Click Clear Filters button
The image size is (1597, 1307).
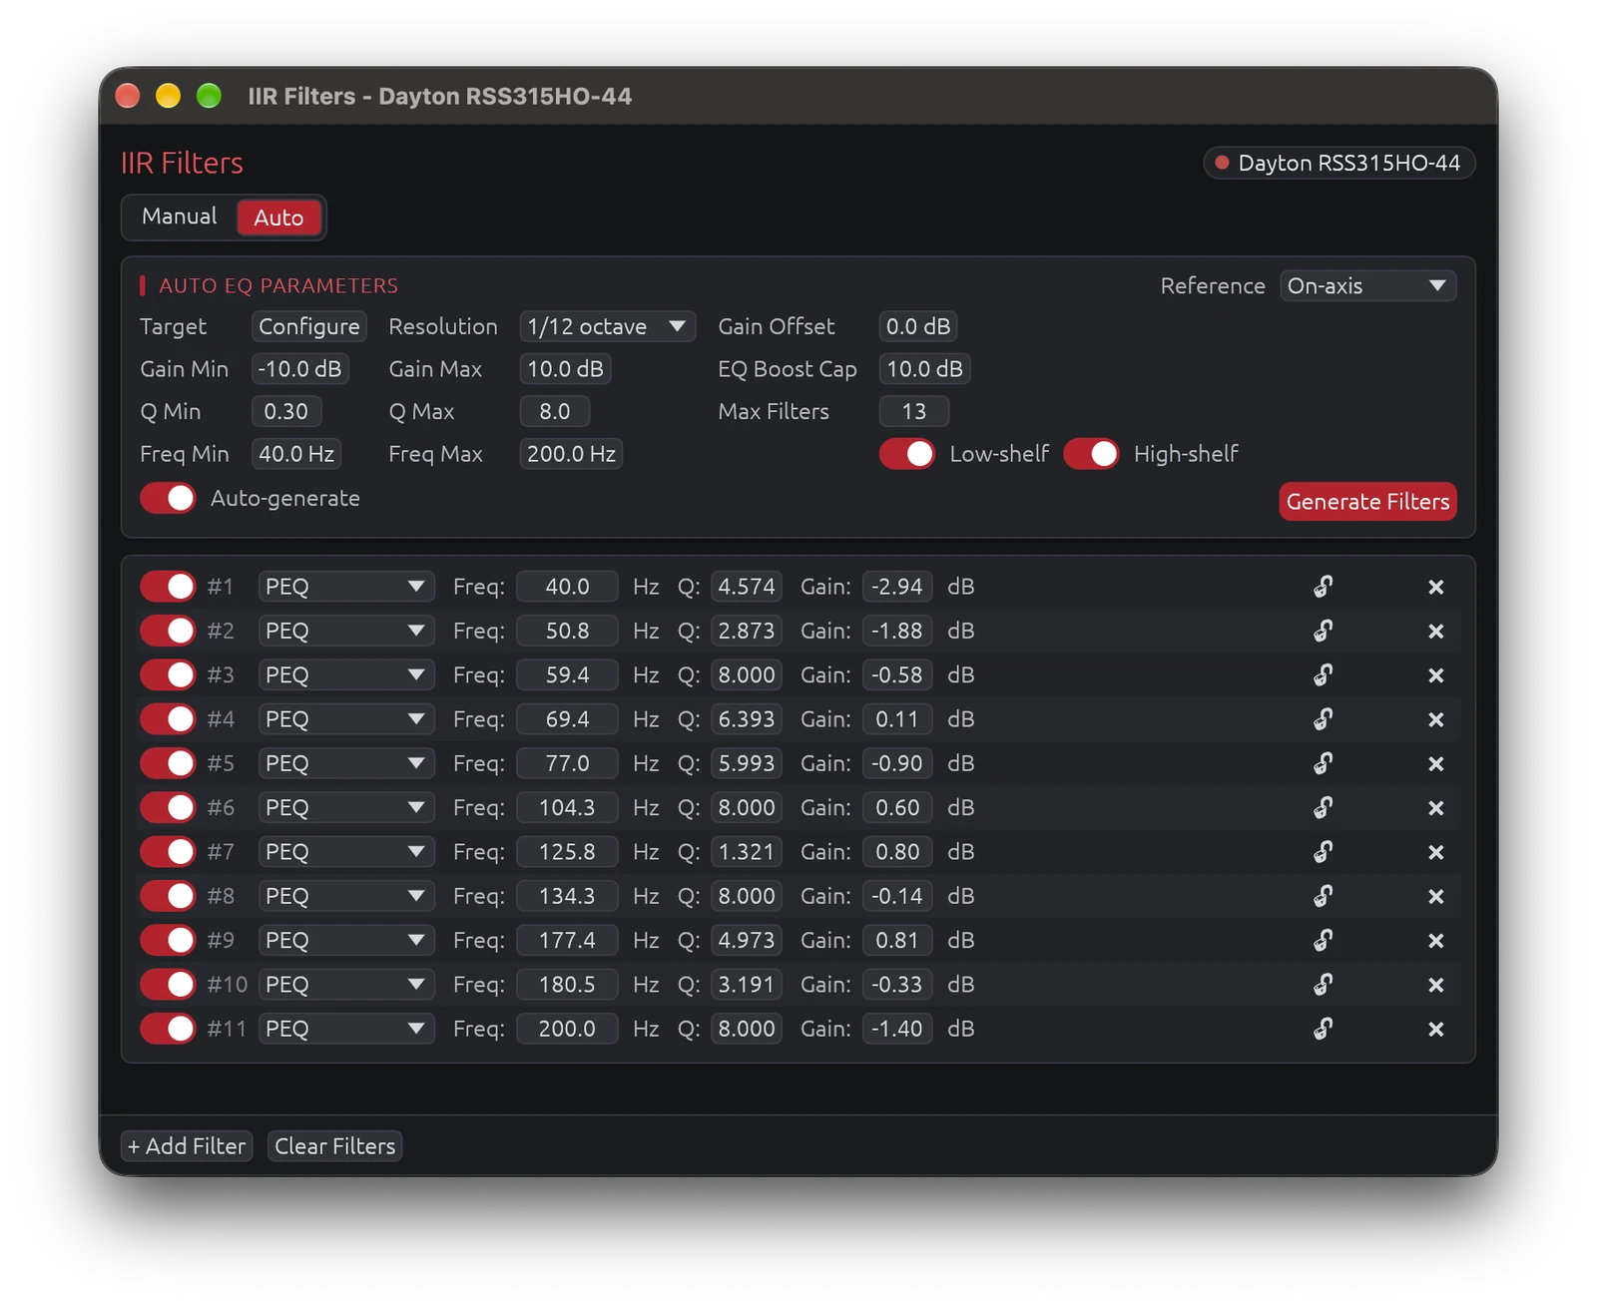(x=335, y=1146)
